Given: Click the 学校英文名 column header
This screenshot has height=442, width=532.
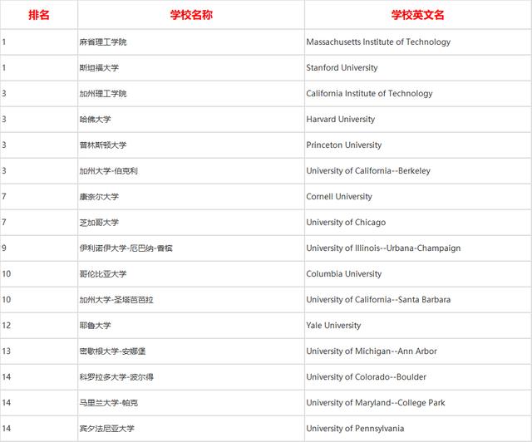Looking at the screenshot, I should pos(418,15).
